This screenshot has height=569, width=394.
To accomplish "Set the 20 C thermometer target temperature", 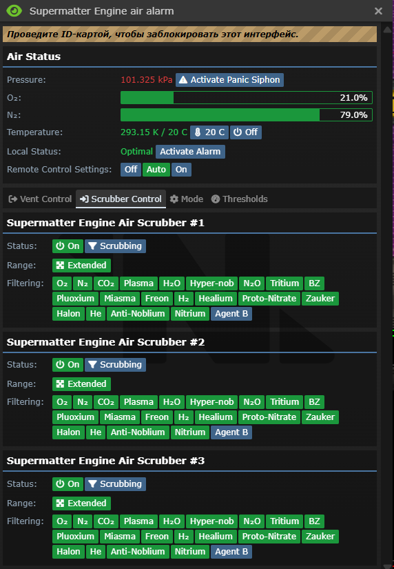I will click(209, 132).
